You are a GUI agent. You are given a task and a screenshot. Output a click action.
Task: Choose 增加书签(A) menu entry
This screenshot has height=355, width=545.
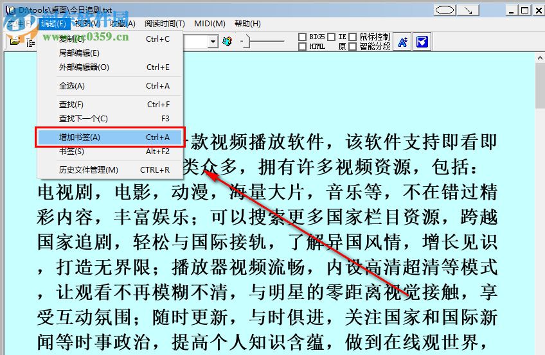point(110,137)
